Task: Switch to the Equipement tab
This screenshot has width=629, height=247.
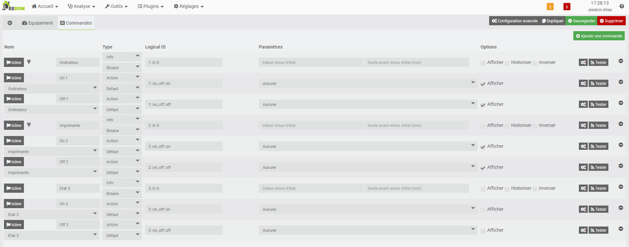Action: pyautogui.click(x=37, y=23)
